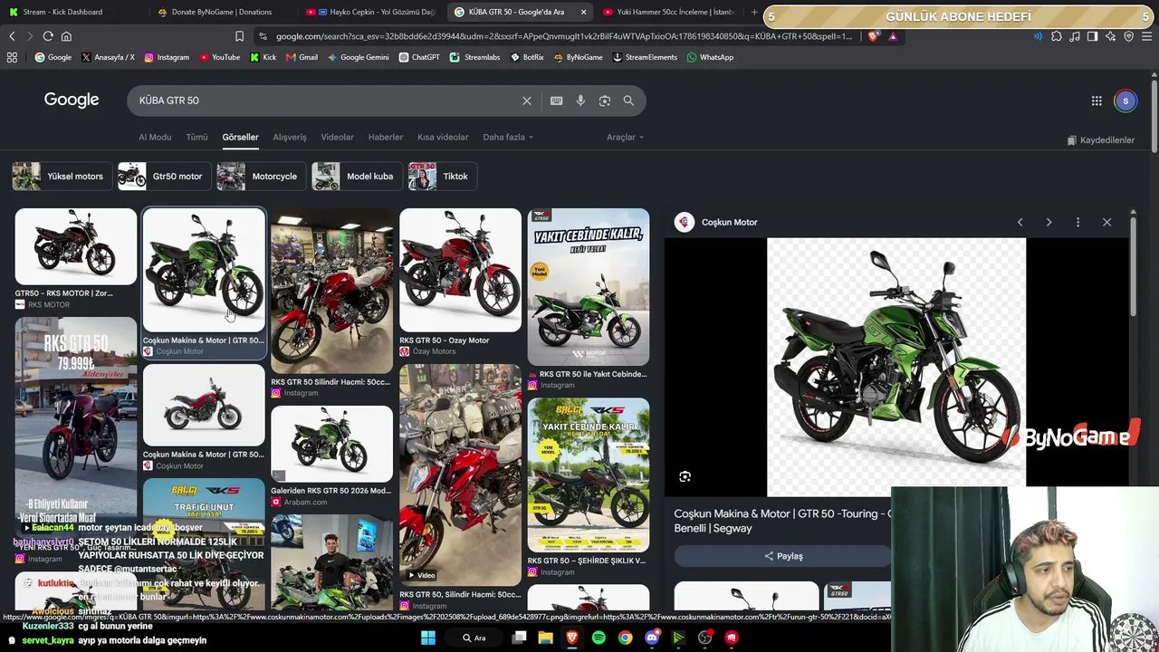Open a new browser tab
Screen dimensions: 1159x652
(754, 12)
